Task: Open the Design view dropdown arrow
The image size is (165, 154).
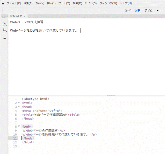Action: pos(157,11)
